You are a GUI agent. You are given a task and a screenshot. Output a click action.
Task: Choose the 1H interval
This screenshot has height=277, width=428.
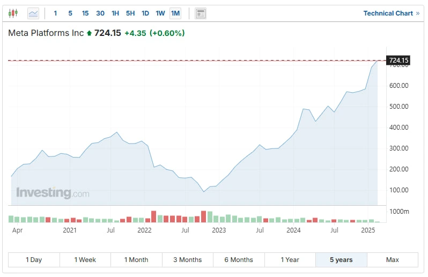pos(115,13)
